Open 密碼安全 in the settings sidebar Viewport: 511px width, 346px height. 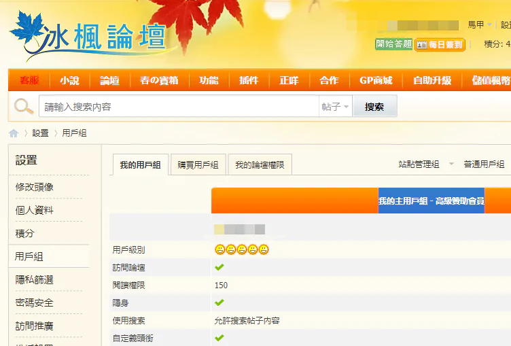34,302
